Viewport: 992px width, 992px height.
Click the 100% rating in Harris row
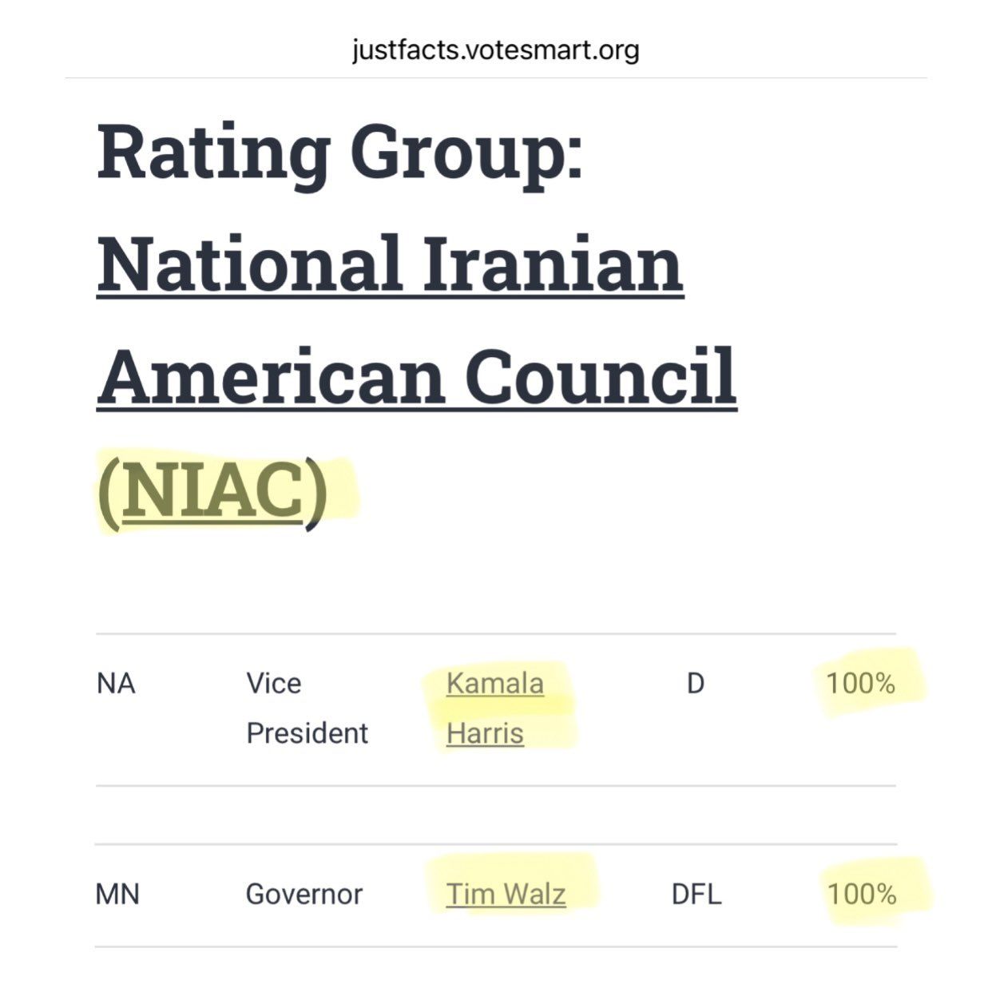click(860, 684)
